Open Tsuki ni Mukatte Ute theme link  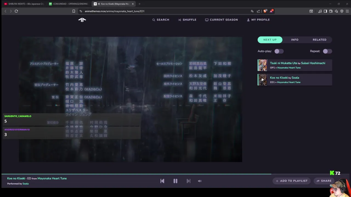284,63
